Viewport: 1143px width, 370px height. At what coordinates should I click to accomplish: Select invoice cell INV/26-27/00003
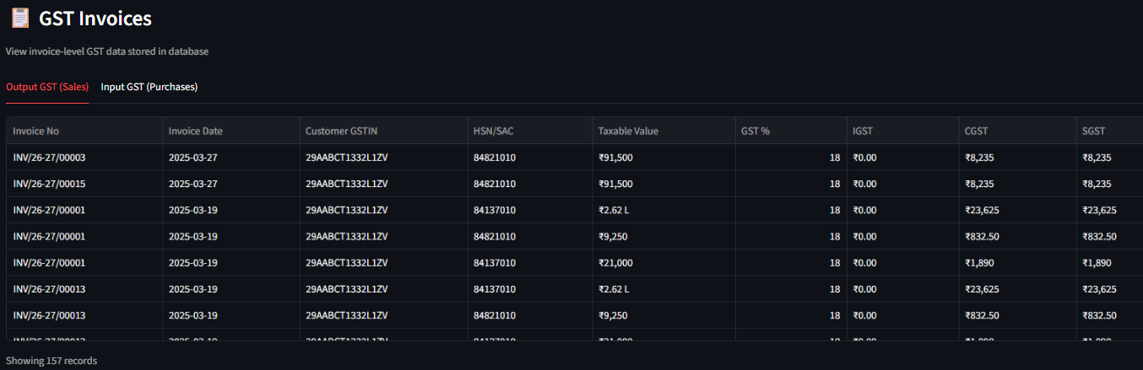84,158
